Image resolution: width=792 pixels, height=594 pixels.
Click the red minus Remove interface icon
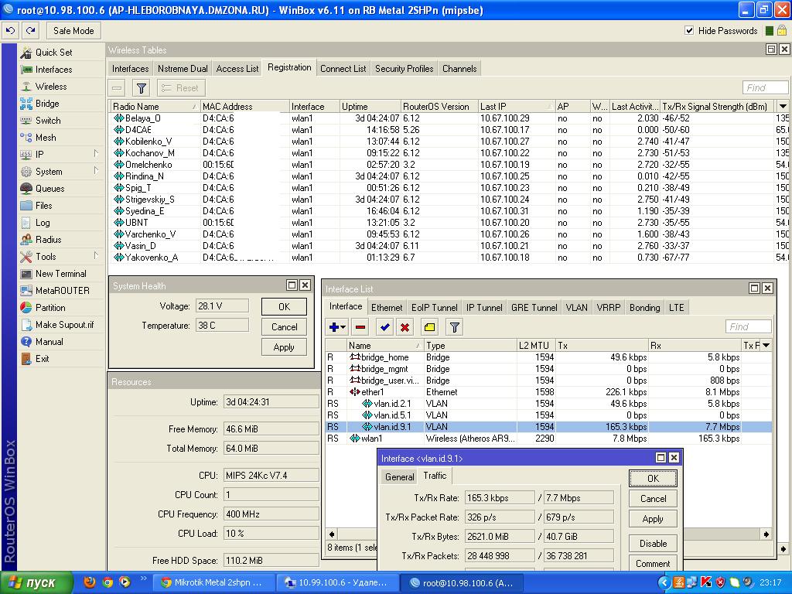(x=360, y=327)
